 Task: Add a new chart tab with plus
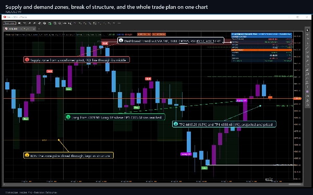[x=39, y=29]
